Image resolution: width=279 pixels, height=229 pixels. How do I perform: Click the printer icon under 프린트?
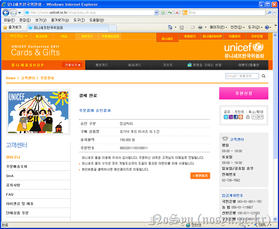pyautogui.click(x=248, y=117)
